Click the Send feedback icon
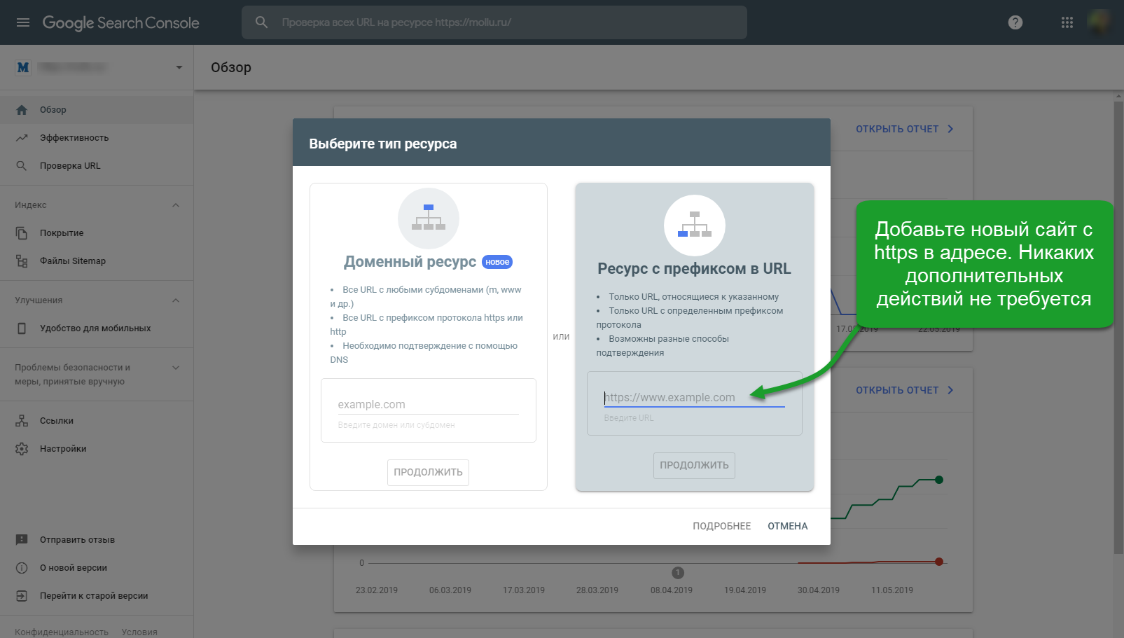Viewport: 1124px width, 638px height. (x=22, y=540)
